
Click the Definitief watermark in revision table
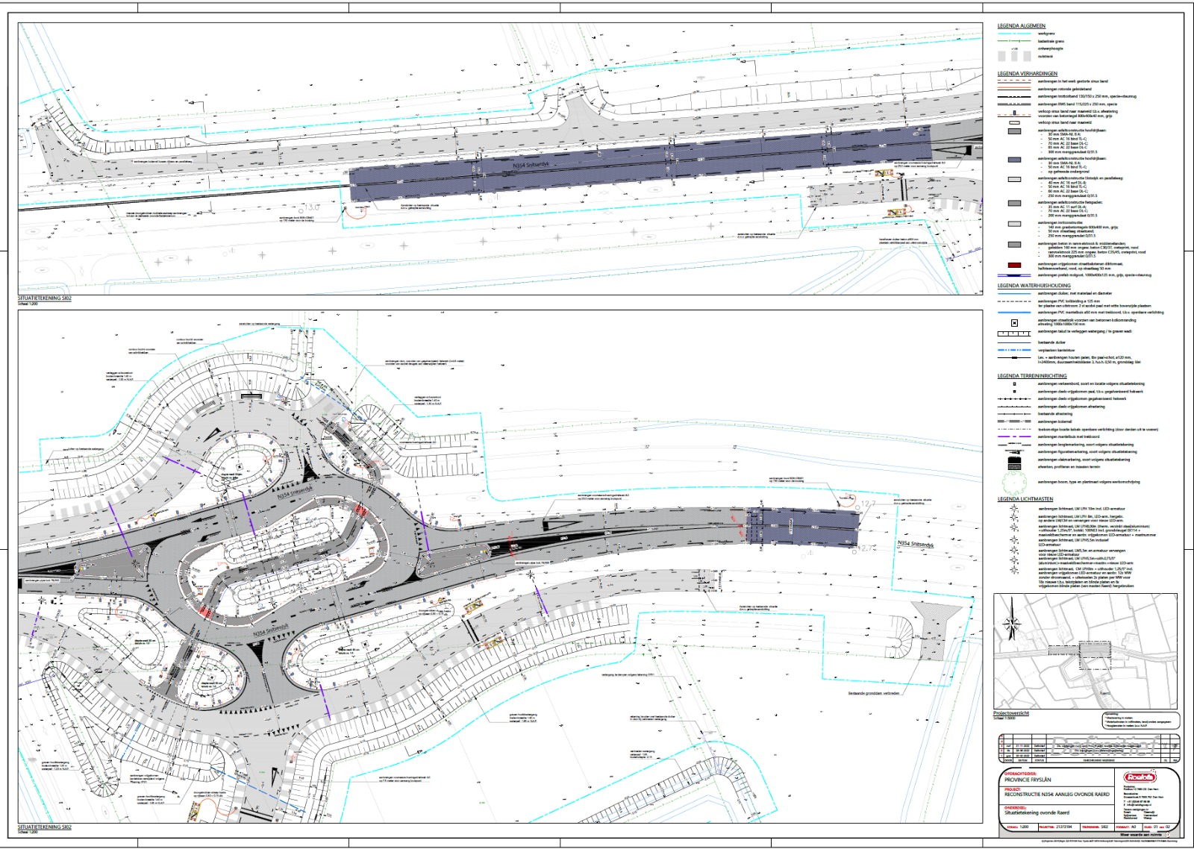coord(1105,745)
